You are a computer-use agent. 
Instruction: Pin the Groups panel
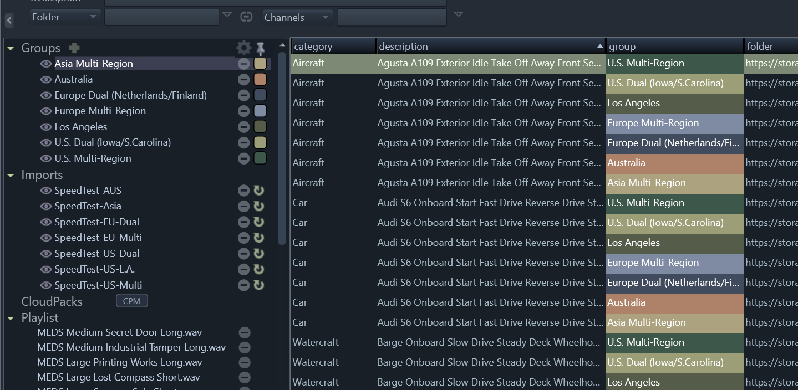260,48
